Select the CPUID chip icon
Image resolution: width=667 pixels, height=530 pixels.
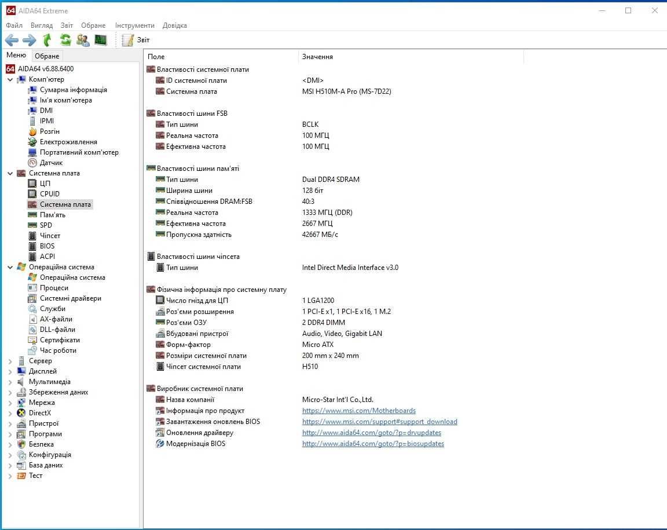(x=32, y=194)
